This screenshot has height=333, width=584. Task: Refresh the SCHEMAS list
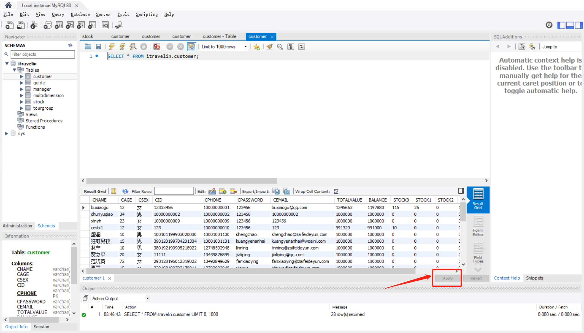[70, 45]
